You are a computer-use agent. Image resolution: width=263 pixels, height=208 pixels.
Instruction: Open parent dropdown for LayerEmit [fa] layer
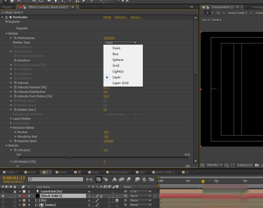click(x=140, y=191)
